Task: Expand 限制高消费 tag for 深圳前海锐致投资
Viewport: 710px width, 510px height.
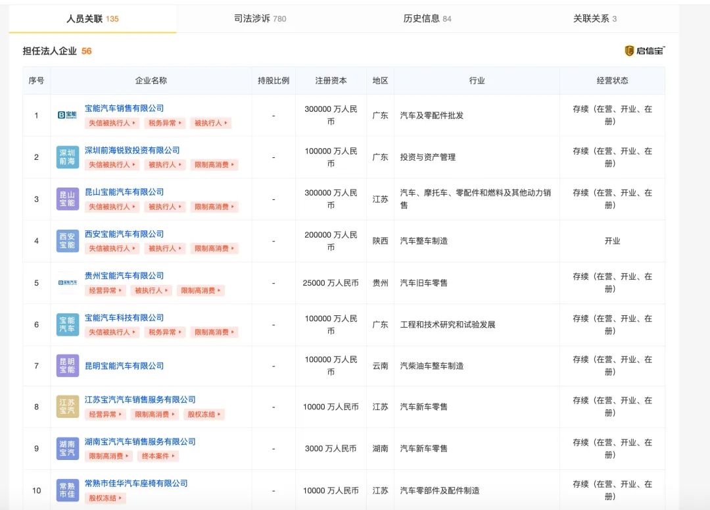Action: point(214,165)
